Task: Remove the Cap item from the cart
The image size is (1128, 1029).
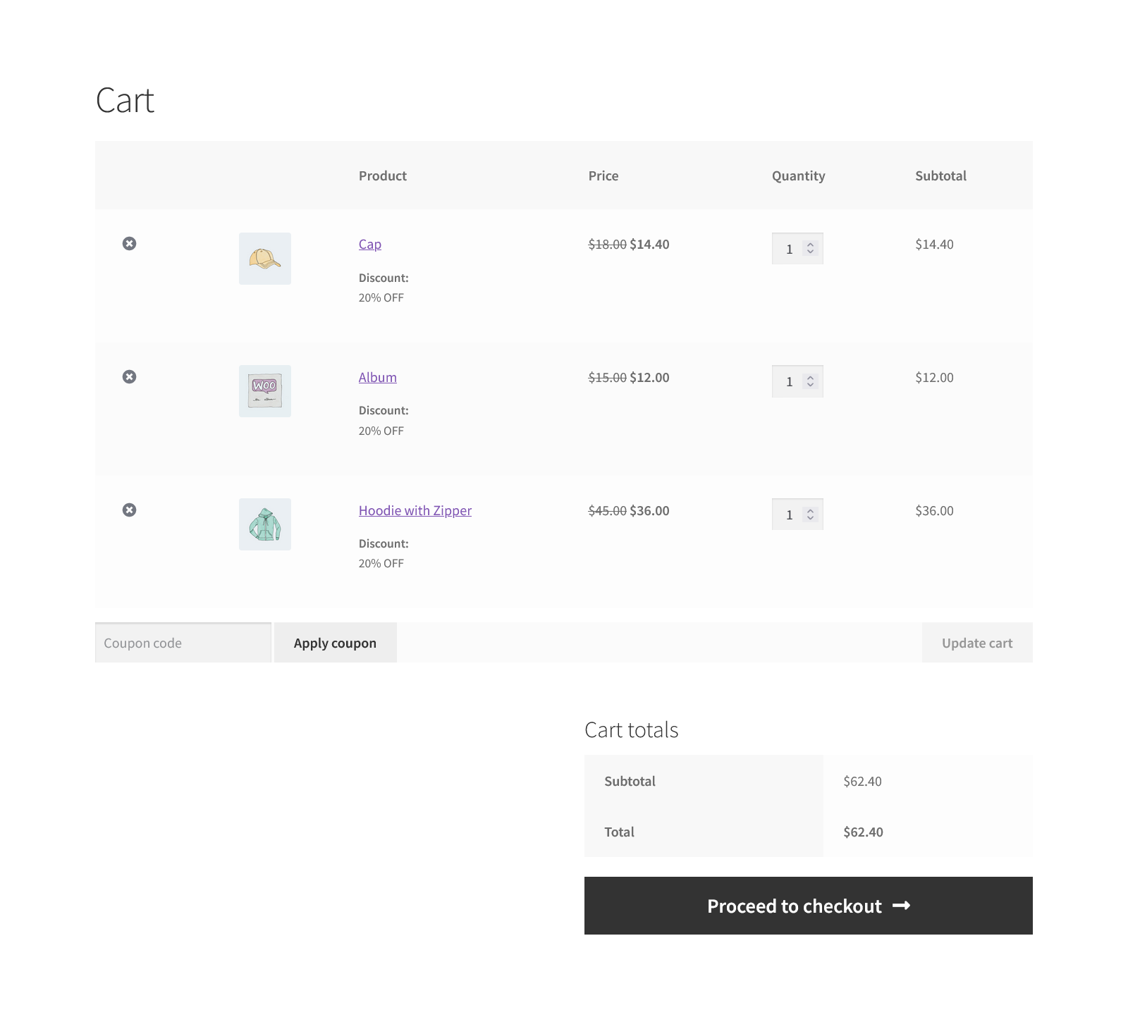Action: tap(129, 244)
